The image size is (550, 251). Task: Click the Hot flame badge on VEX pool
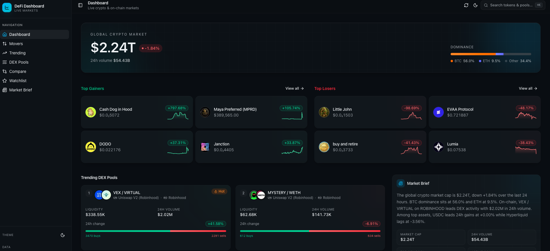tap(220, 191)
